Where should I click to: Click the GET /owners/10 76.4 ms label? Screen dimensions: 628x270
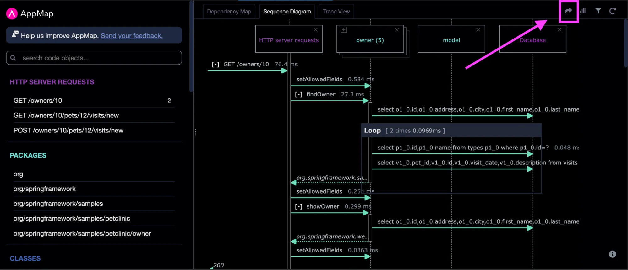[x=260, y=64]
